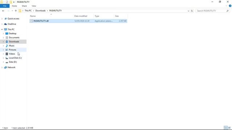
Task: Expand the Documents node
Action: [3, 38]
